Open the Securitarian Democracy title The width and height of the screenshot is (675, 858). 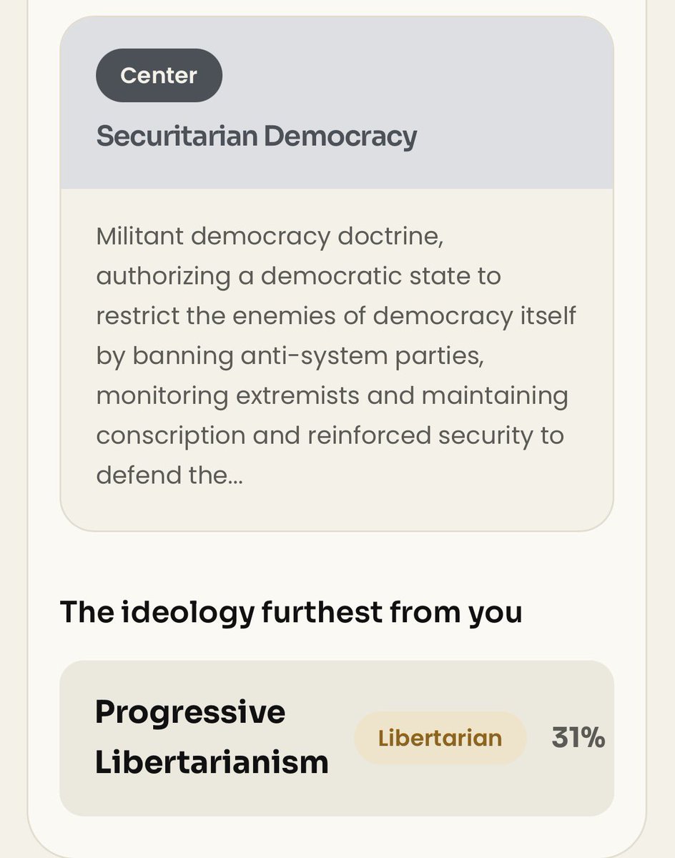coord(256,136)
